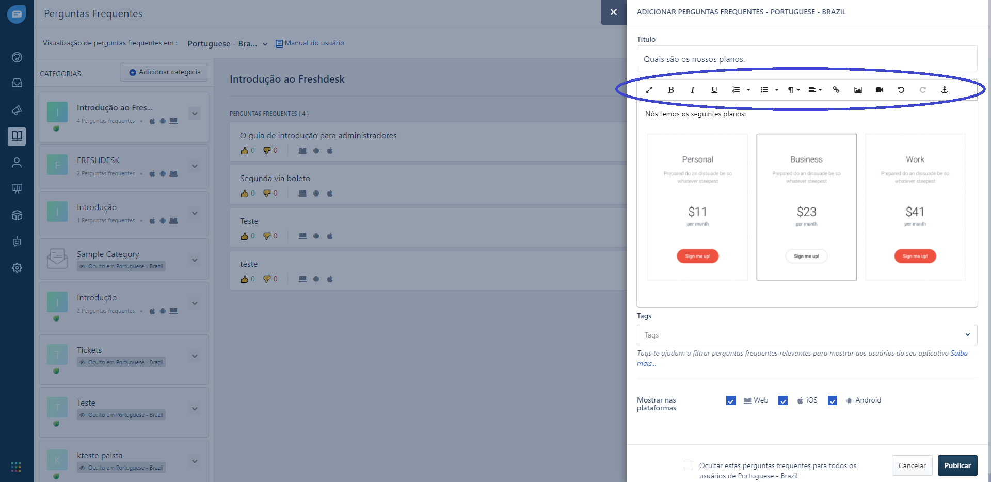Viewport: 991px width, 482px height.
Task: Uncheck the iOS platform checkbox
Action: tap(783, 400)
